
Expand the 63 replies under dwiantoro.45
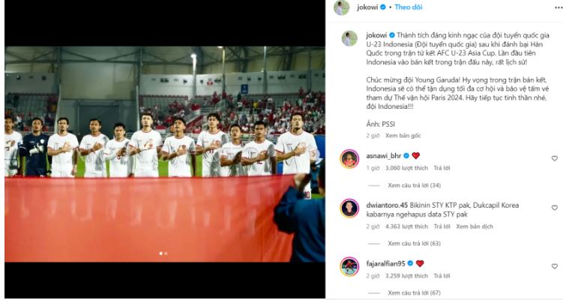click(414, 244)
